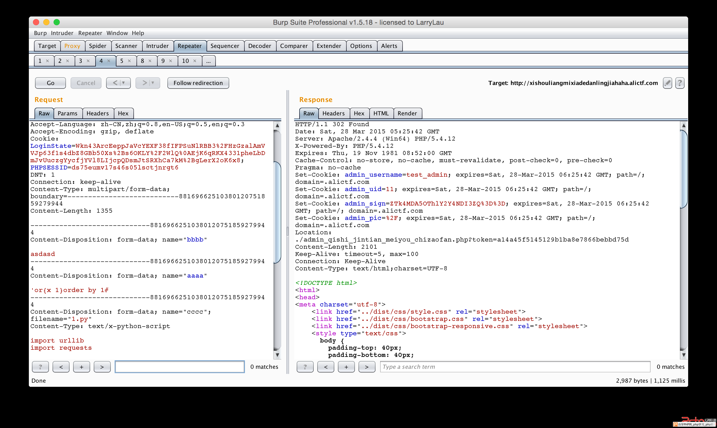
Task: Switch to the Options tool tab
Action: 361,46
